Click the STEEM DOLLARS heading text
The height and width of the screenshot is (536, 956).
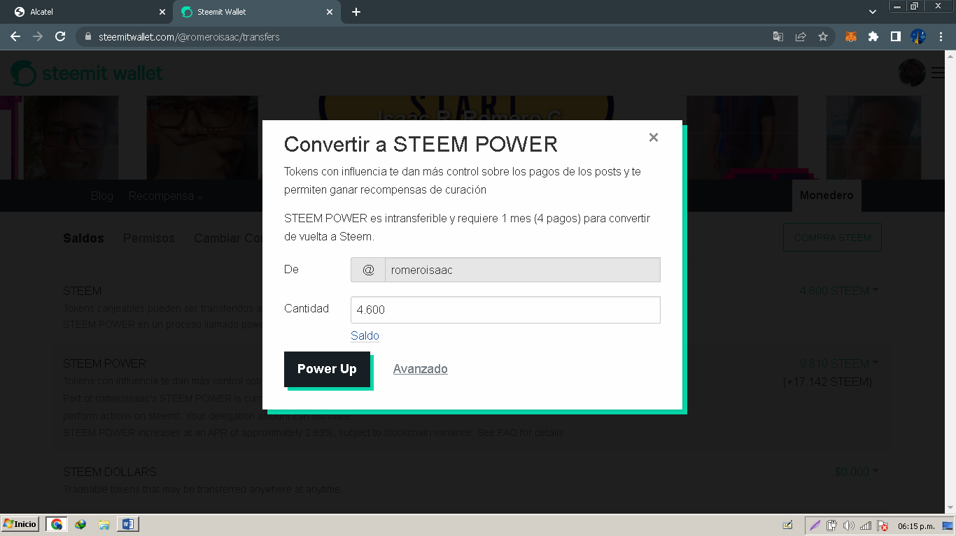[110, 472]
